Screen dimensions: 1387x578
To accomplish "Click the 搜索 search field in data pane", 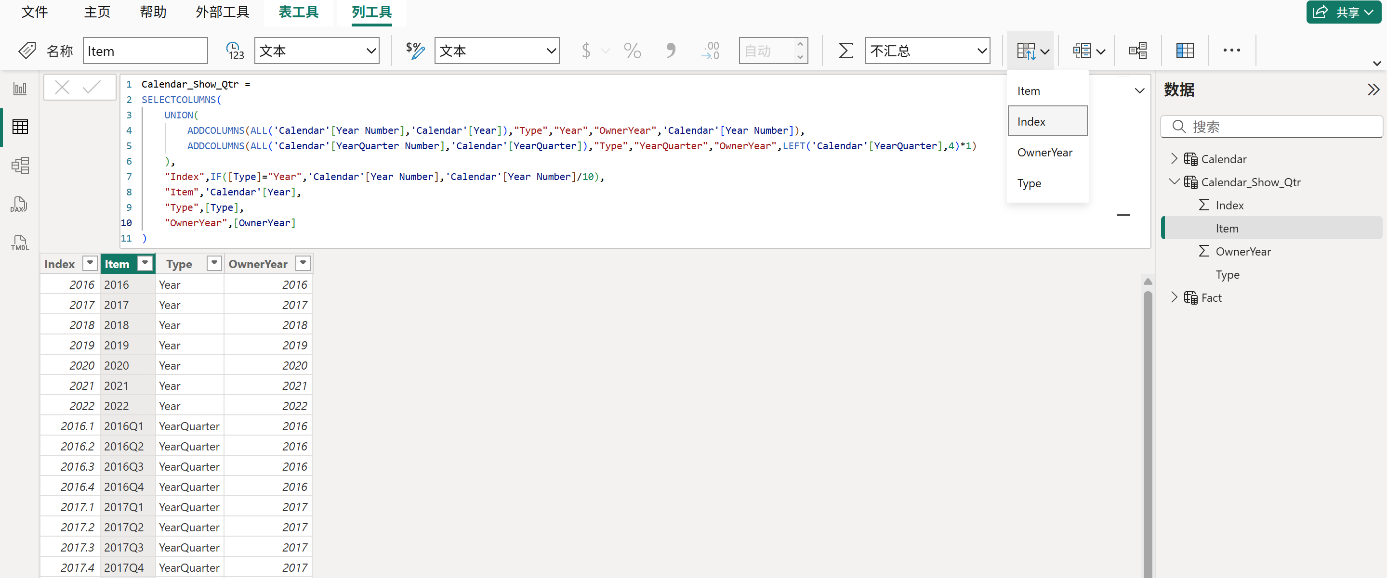I will (x=1271, y=127).
